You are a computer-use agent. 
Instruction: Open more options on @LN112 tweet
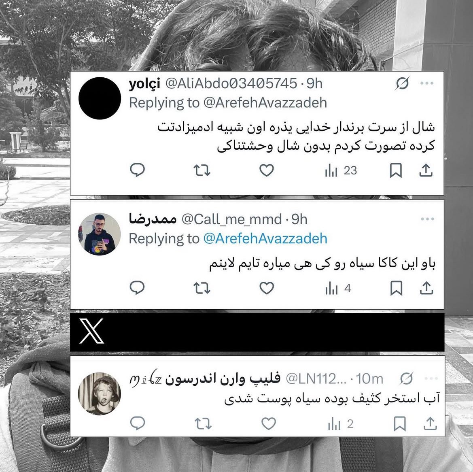click(x=431, y=378)
